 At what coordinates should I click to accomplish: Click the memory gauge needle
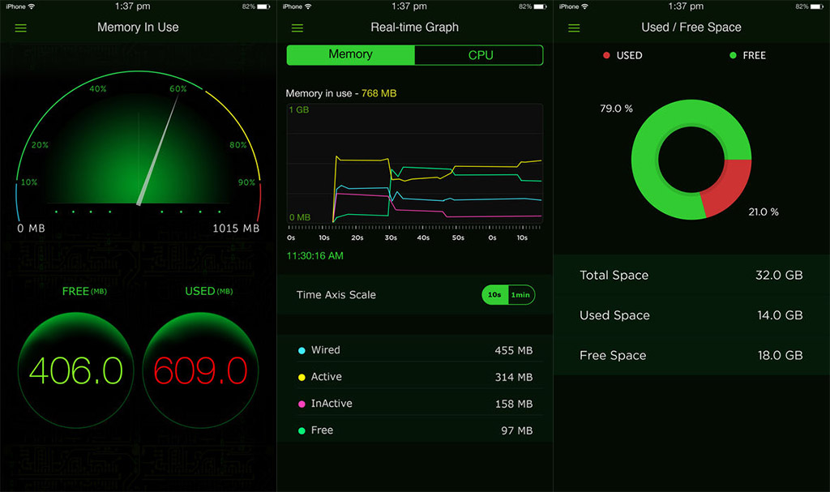point(158,150)
